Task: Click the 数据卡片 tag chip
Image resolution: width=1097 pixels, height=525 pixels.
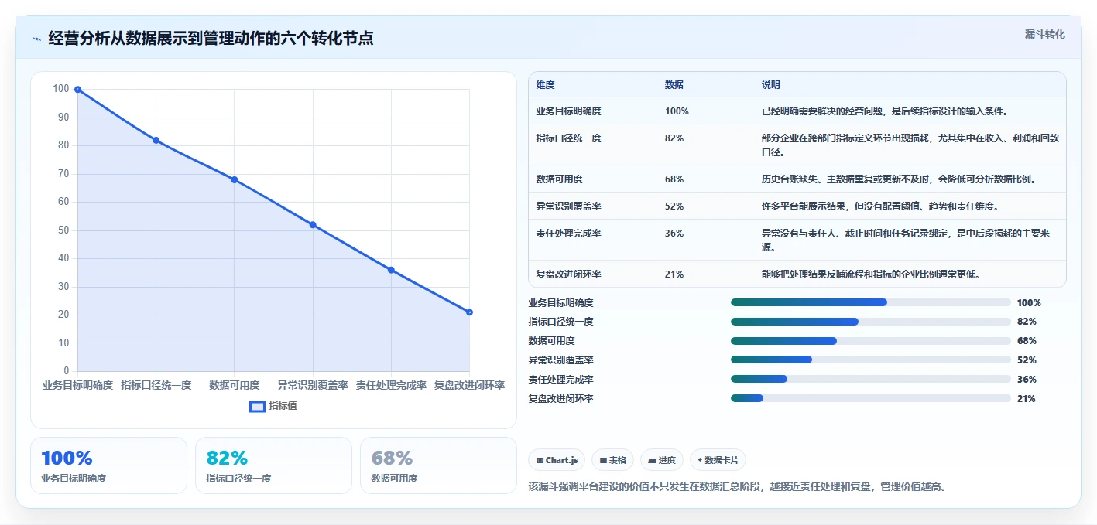Action: pyautogui.click(x=718, y=460)
